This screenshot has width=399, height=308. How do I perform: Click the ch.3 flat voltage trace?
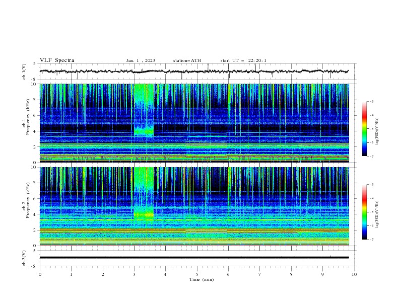[194, 258]
